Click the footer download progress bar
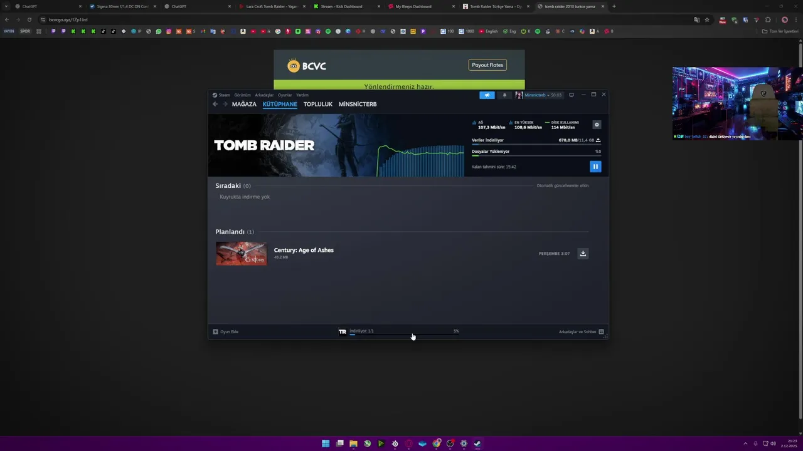The width and height of the screenshot is (803, 451). point(404,334)
